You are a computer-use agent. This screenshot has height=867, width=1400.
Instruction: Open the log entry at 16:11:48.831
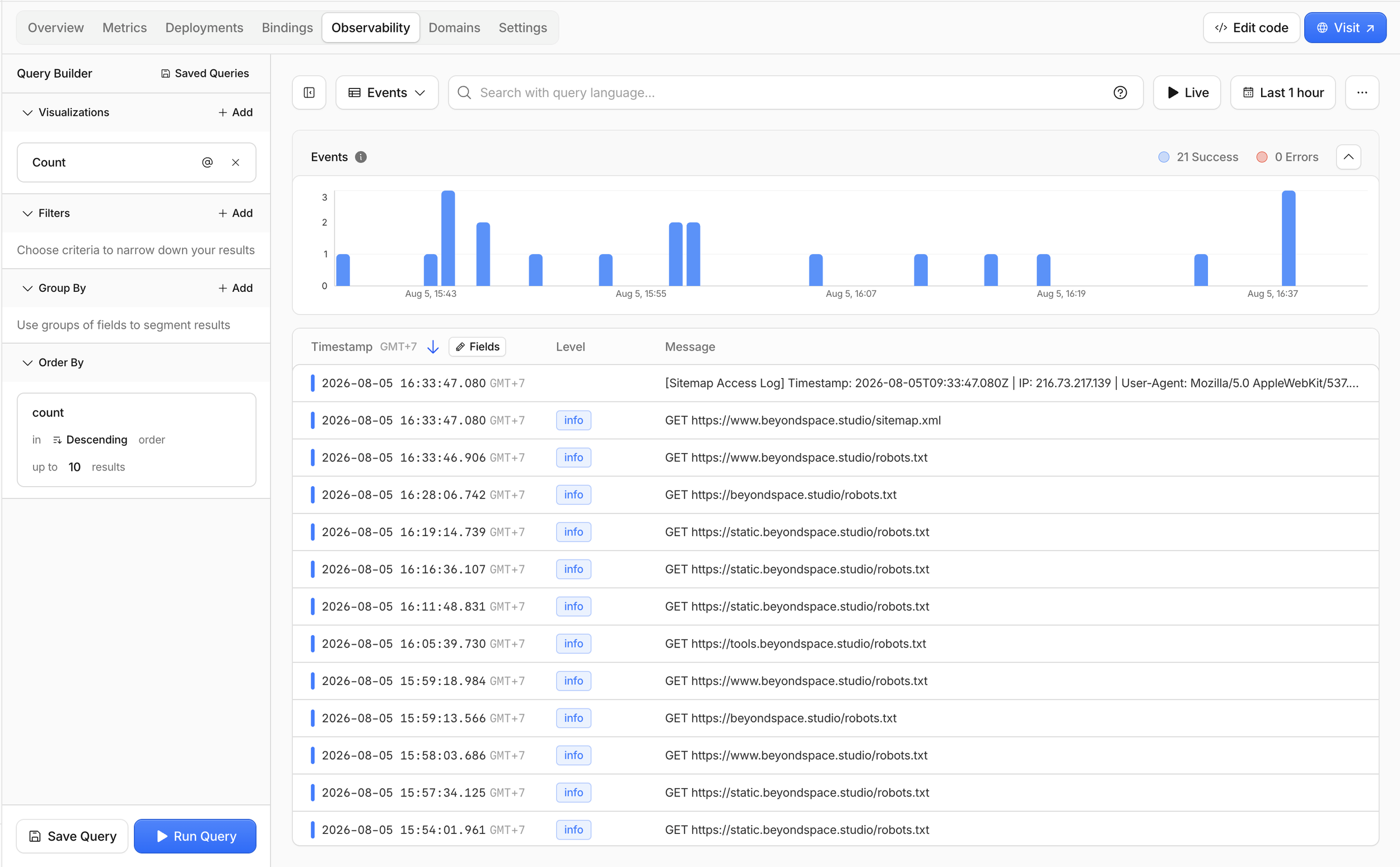836,607
